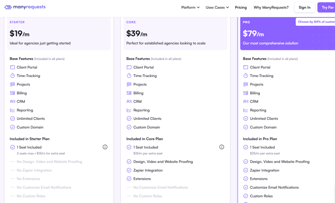Click Time-Tracking stopwatch icon in Core plan
Image resolution: width=335 pixels, height=203 pixels.
coord(129,76)
